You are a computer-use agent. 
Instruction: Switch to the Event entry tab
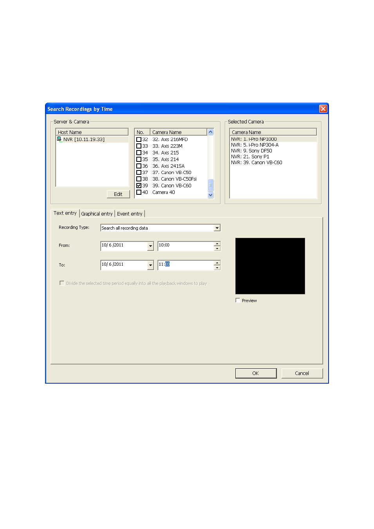point(130,214)
